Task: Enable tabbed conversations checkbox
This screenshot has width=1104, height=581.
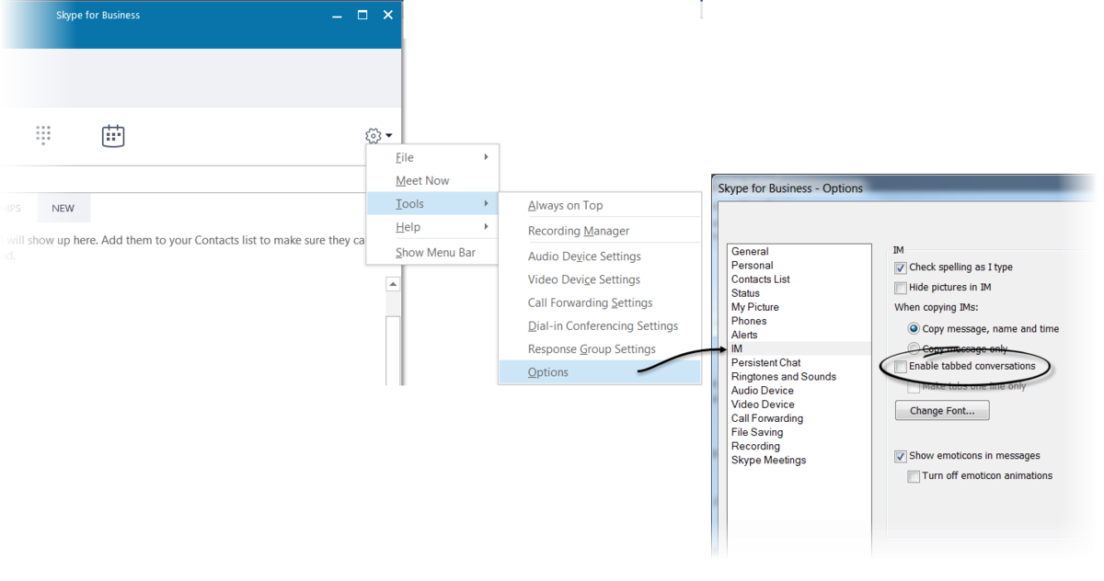Action: tap(901, 366)
